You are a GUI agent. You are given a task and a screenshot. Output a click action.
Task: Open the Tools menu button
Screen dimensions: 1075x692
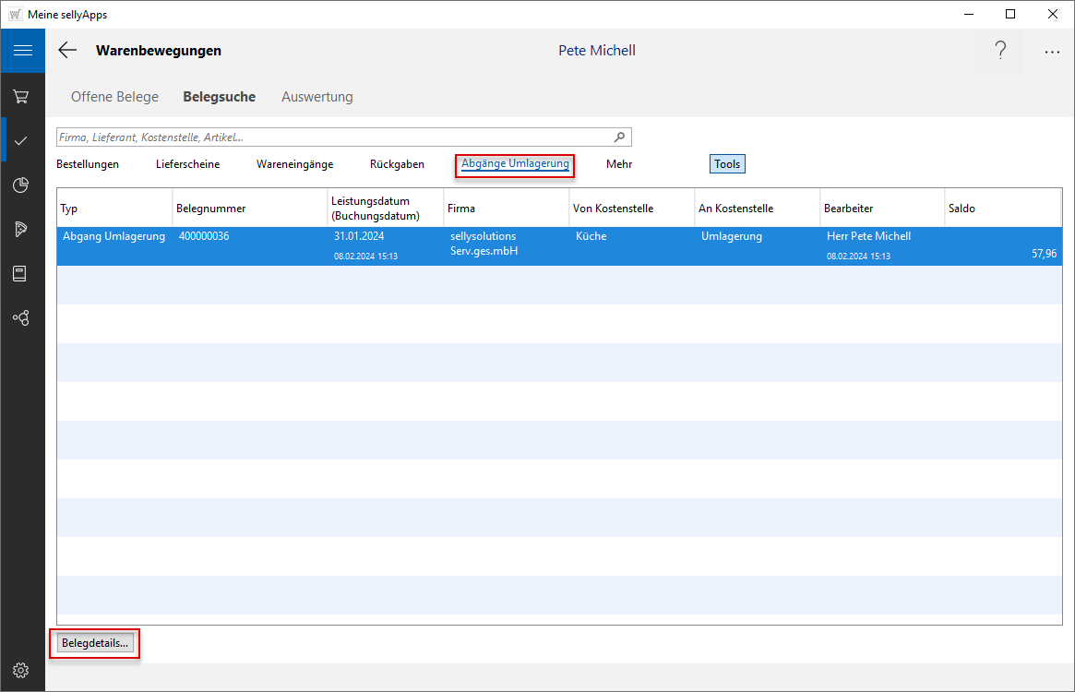tap(727, 164)
